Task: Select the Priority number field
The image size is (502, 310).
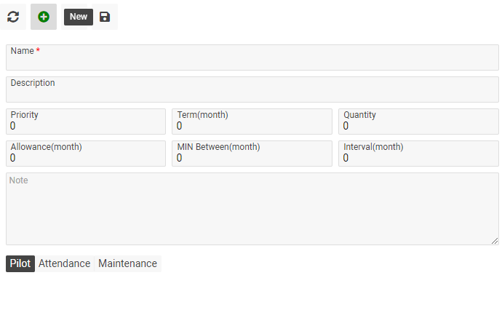Action: [86, 126]
